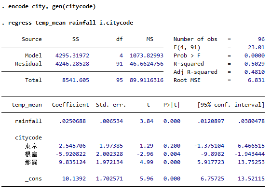Click the Root MSE value 6.831
This screenshot has width=271, height=193.
coord(256,80)
